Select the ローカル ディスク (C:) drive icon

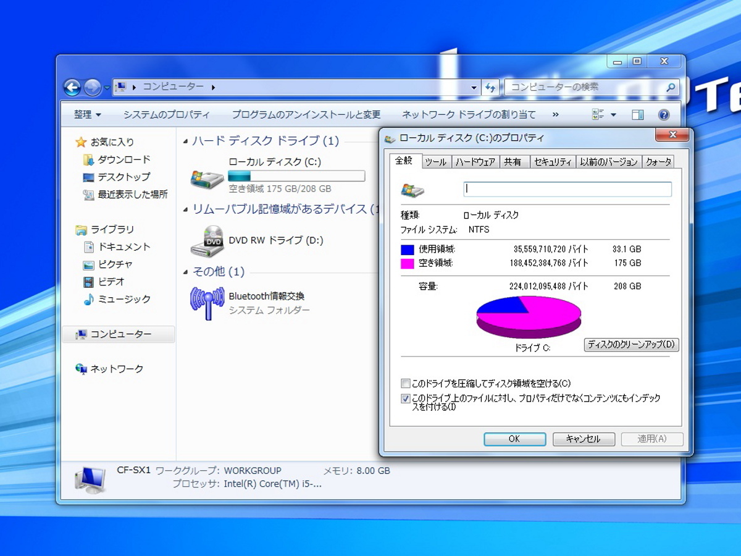pyautogui.click(x=207, y=179)
